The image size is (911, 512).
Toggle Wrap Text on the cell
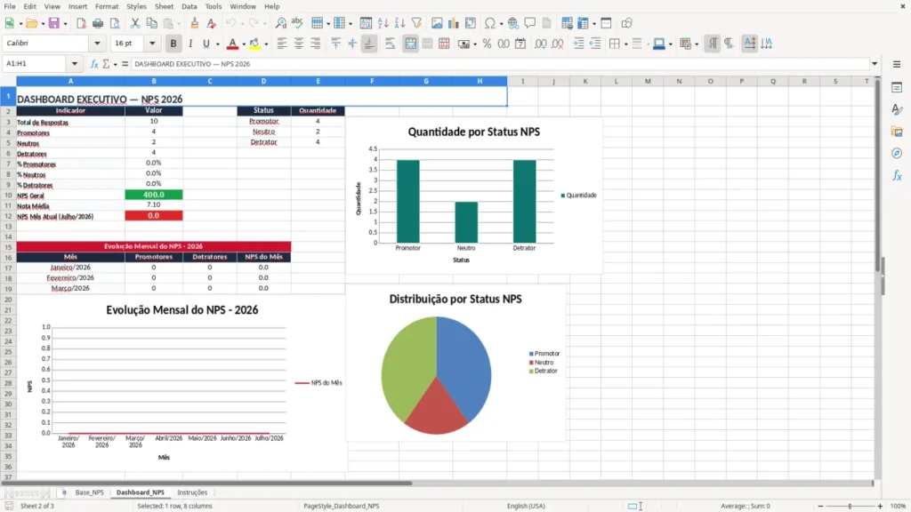coord(390,44)
